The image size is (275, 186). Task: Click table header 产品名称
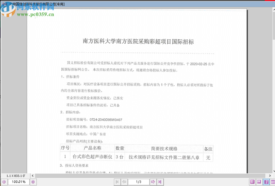click(x=92, y=148)
